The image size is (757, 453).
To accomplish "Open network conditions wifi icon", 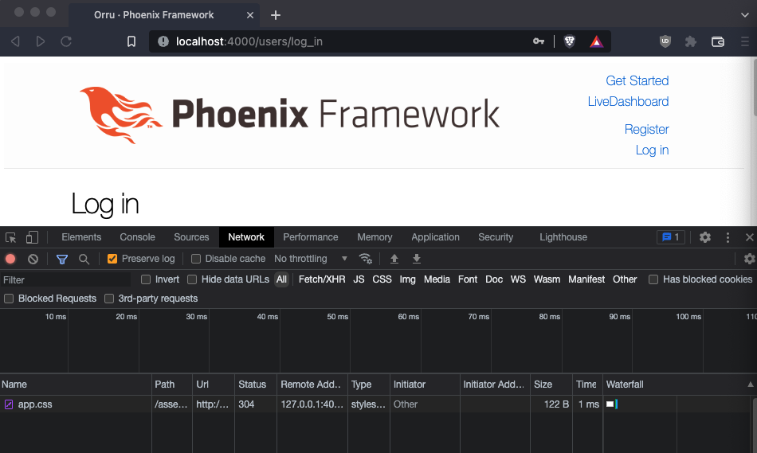I will point(366,259).
